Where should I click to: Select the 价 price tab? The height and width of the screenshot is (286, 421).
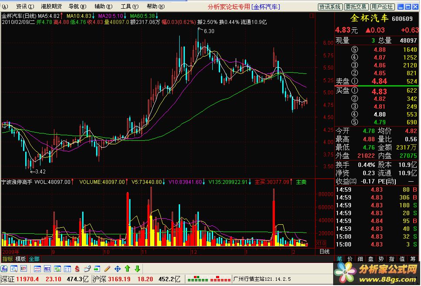click(x=350, y=259)
